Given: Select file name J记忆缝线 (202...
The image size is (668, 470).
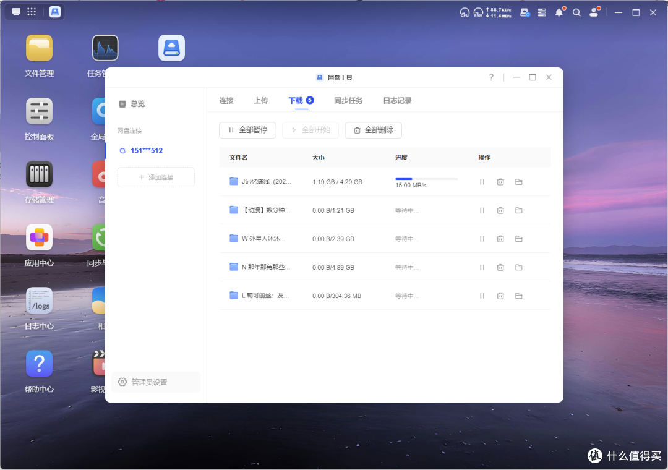Looking at the screenshot, I should [x=266, y=182].
